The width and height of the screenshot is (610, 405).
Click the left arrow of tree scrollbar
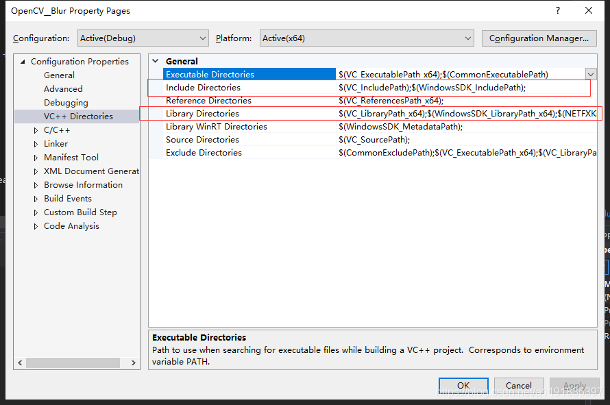click(21, 363)
